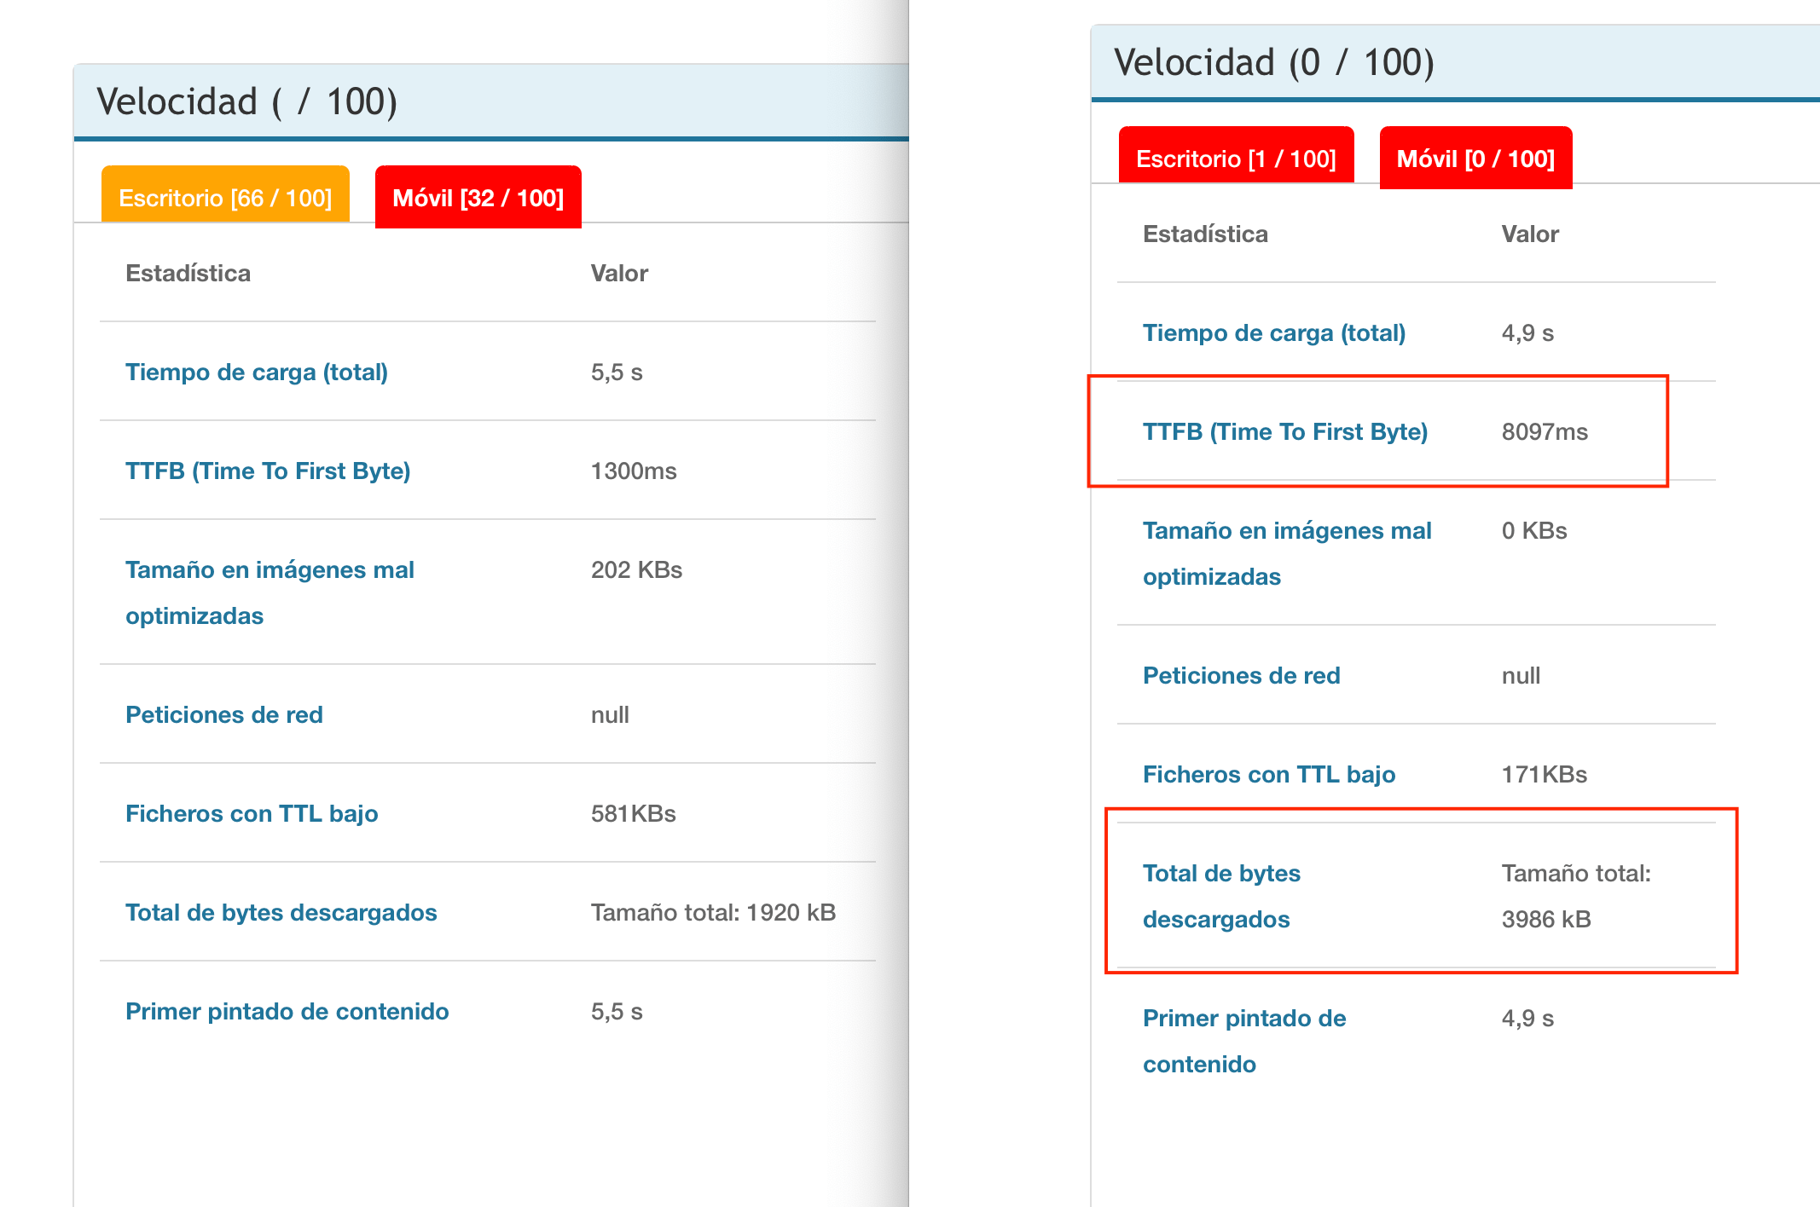Click Tiempo de carga (total) link in left panel
This screenshot has width=1820, height=1207.
coord(257,372)
